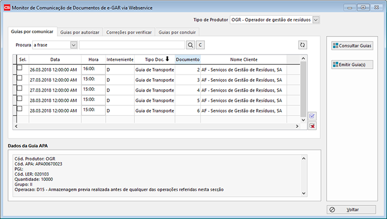Click the search text input field

pyautogui.click(x=132, y=45)
